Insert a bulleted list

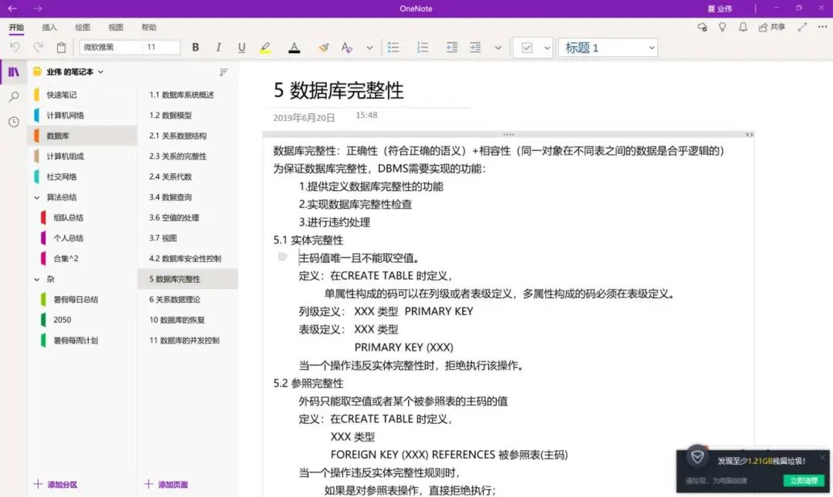point(393,48)
